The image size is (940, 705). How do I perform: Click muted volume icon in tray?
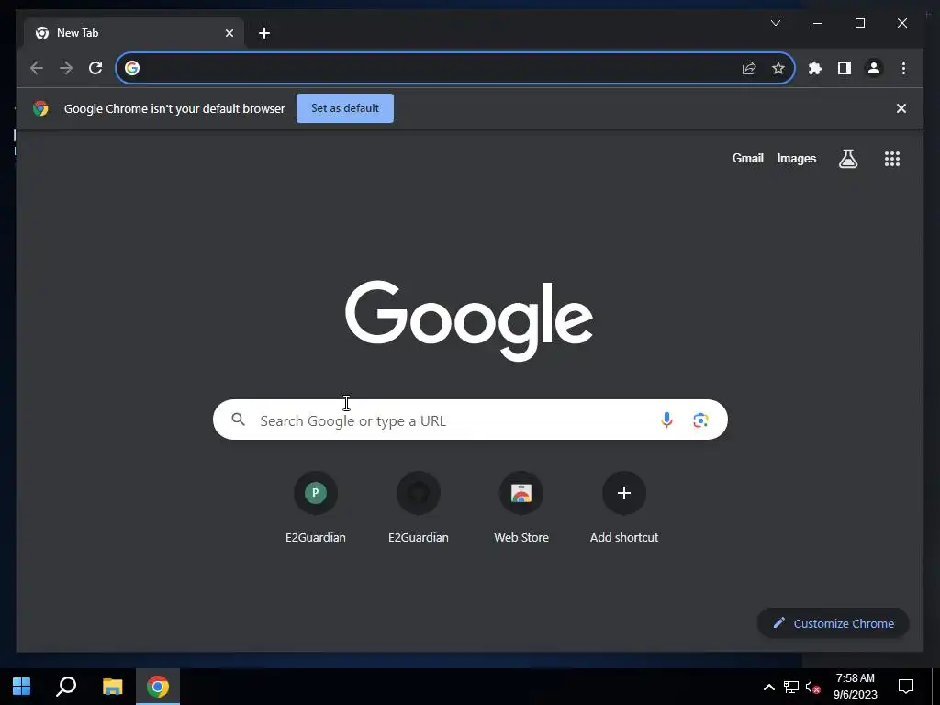pos(813,687)
